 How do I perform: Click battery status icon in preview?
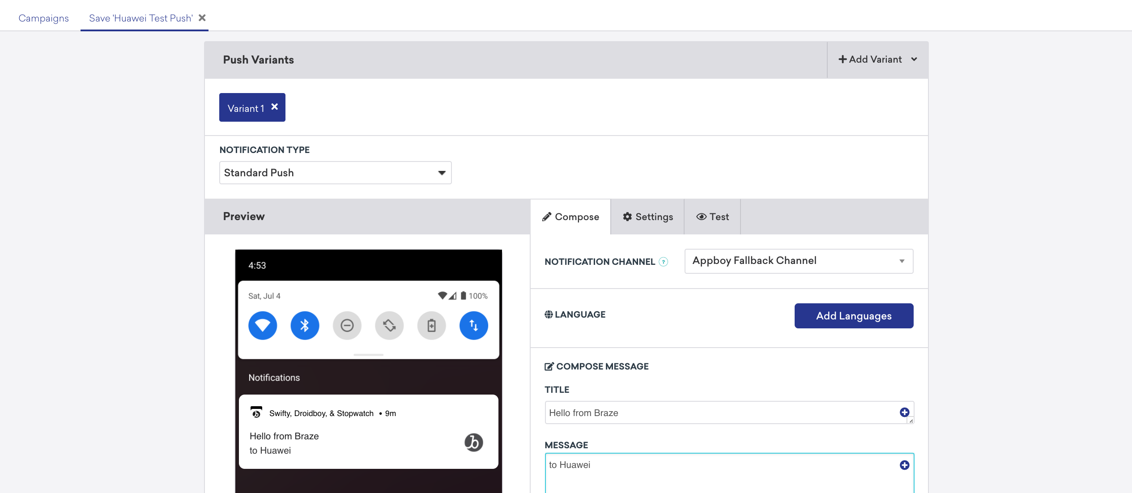464,296
